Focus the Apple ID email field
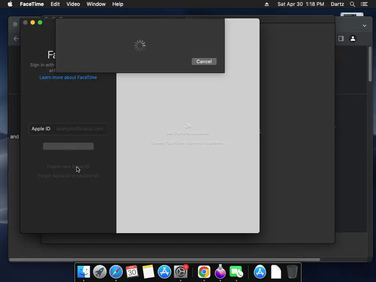Screen dimensions: 376x282 coord(68,129)
